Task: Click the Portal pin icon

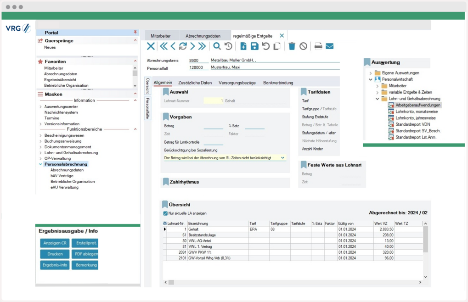Action: click(x=135, y=32)
